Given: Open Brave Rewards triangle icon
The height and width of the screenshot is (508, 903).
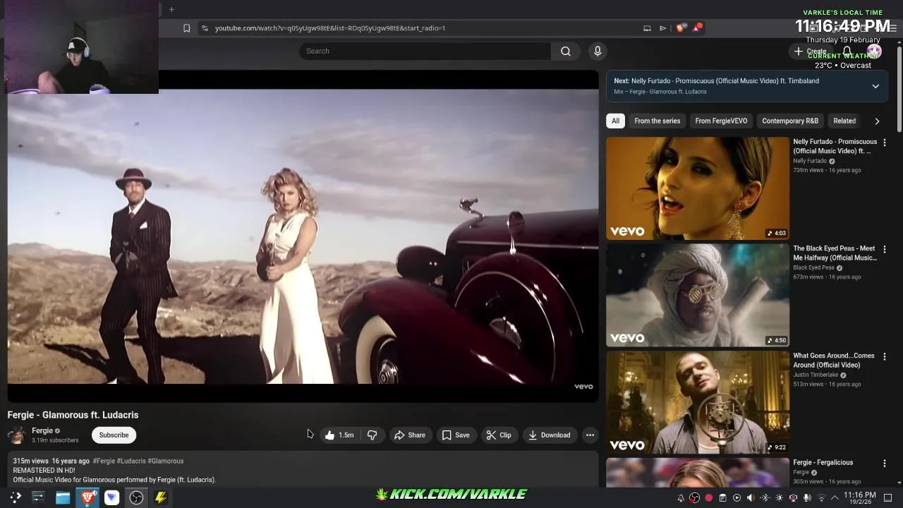Looking at the screenshot, I should [697, 28].
